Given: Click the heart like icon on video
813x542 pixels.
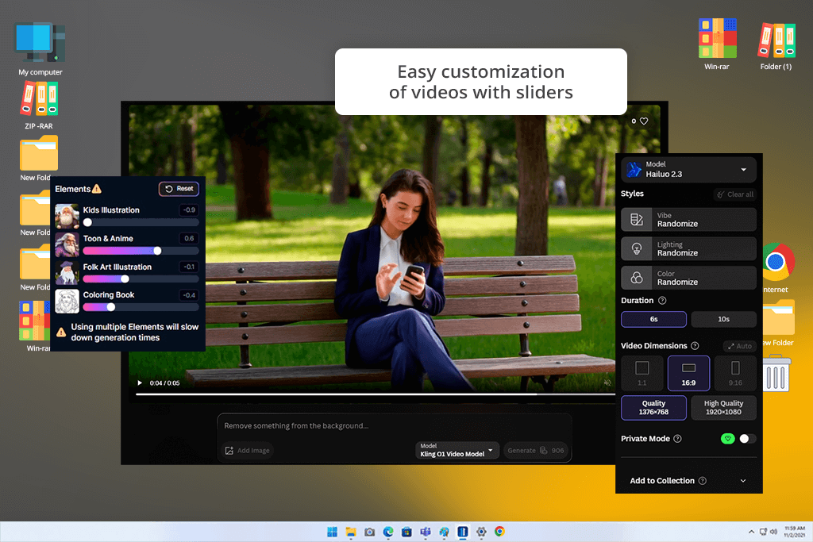Looking at the screenshot, I should click(x=644, y=121).
